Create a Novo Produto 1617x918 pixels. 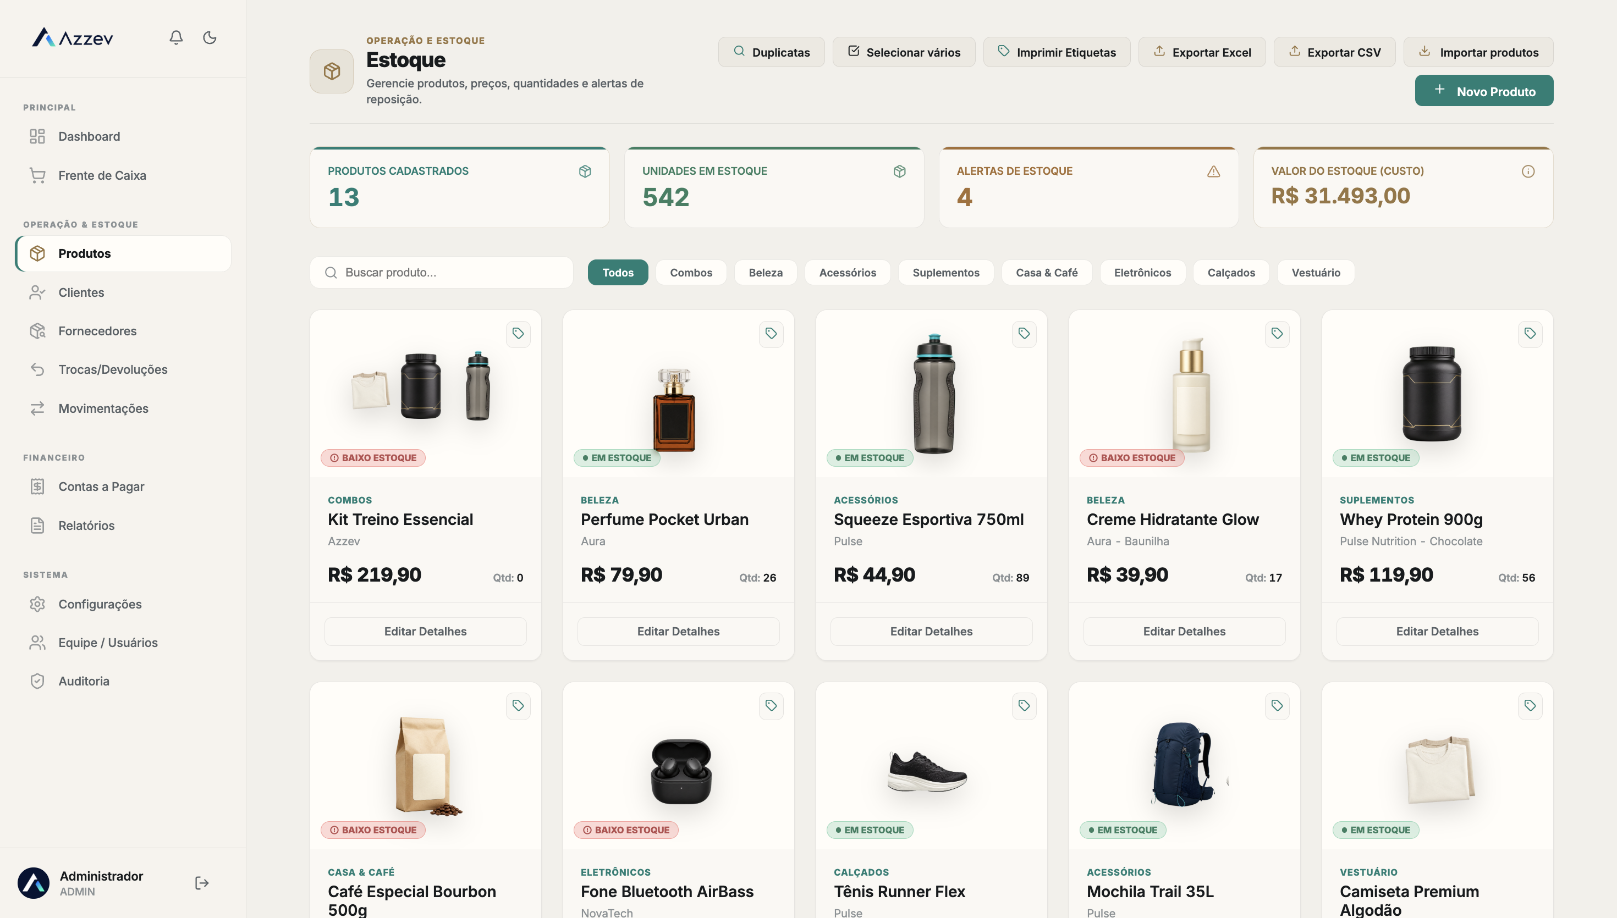point(1484,91)
